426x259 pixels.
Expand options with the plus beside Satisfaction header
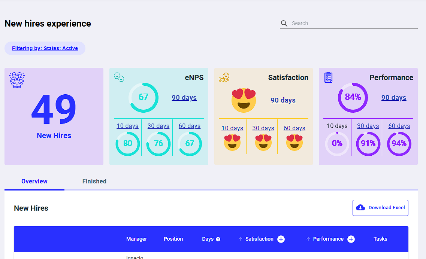(x=281, y=239)
